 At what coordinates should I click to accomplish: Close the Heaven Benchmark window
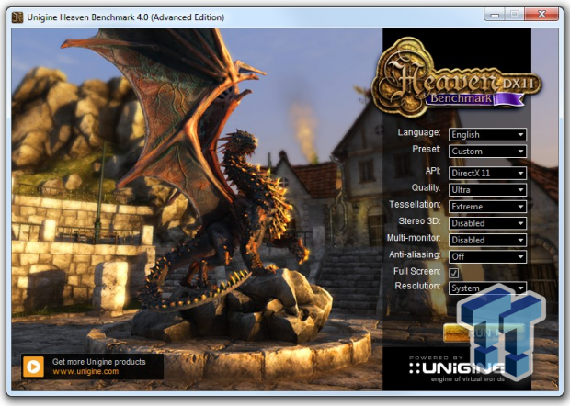pos(541,14)
